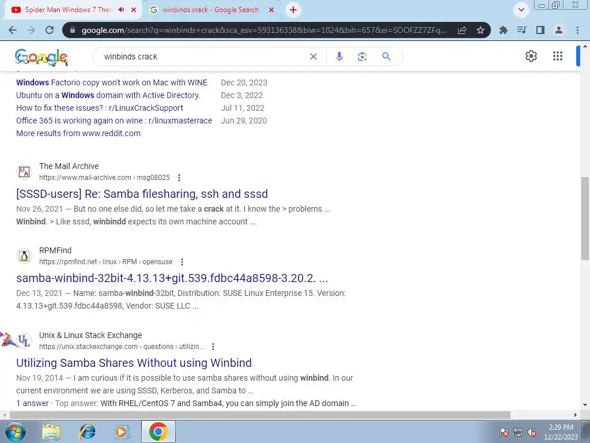Open Ubuntu on a Windows domain link

(108, 95)
